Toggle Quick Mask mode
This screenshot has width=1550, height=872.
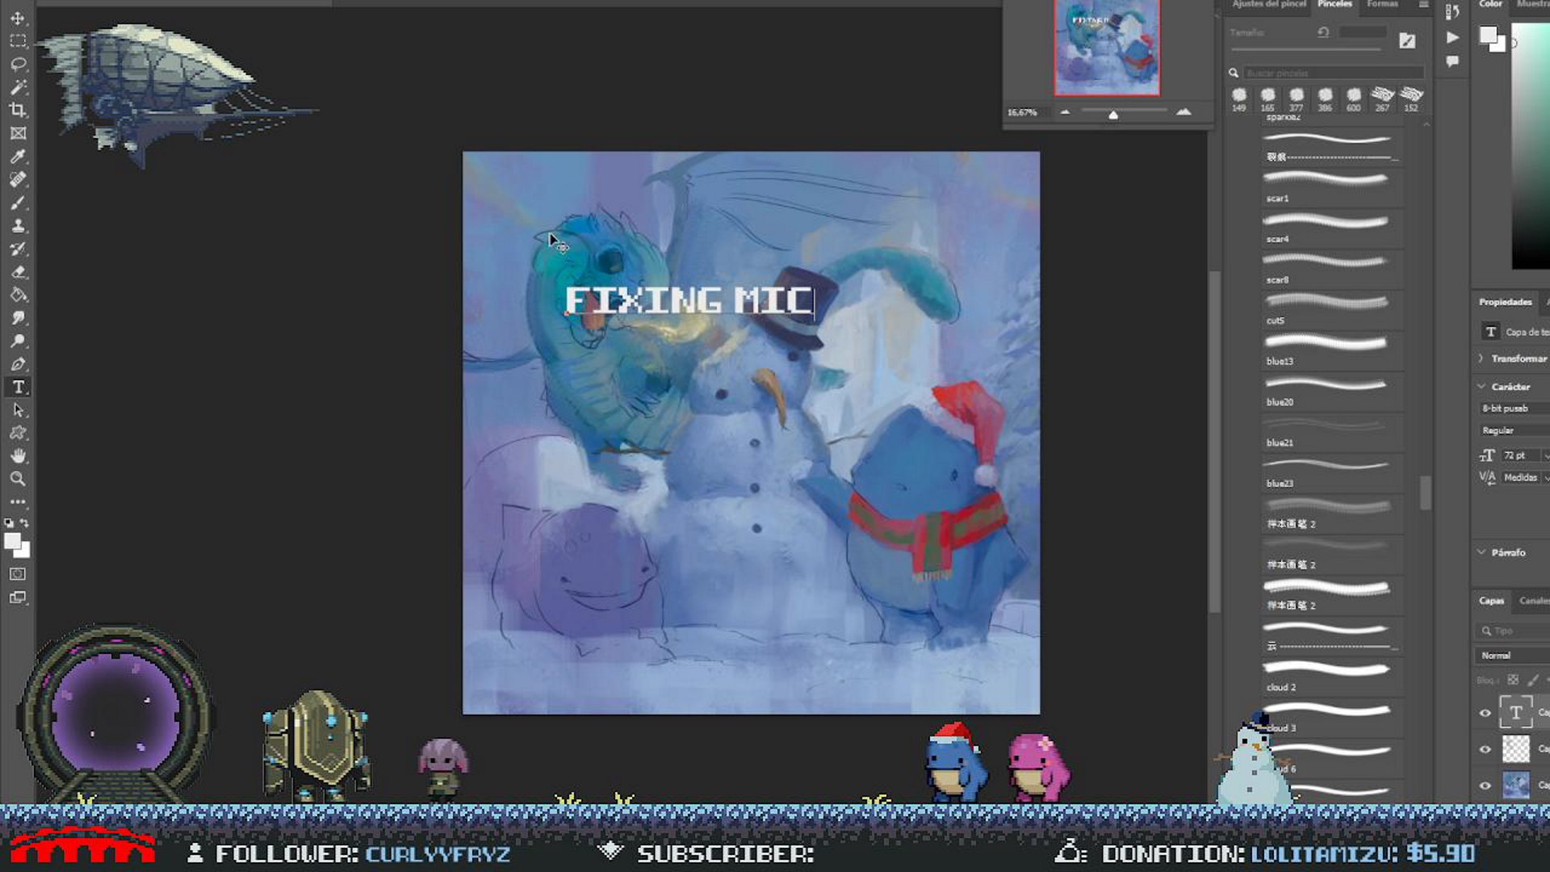tap(18, 574)
